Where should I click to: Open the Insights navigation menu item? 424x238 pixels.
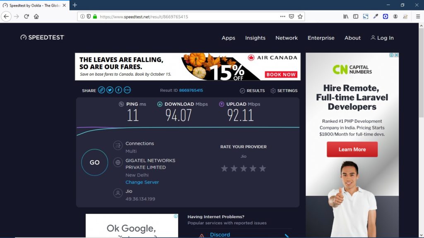(x=255, y=38)
